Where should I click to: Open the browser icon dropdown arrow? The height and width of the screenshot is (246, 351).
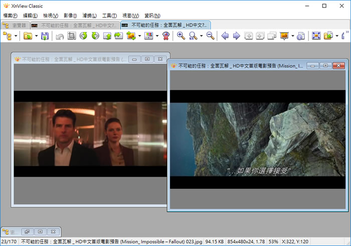click(16, 36)
